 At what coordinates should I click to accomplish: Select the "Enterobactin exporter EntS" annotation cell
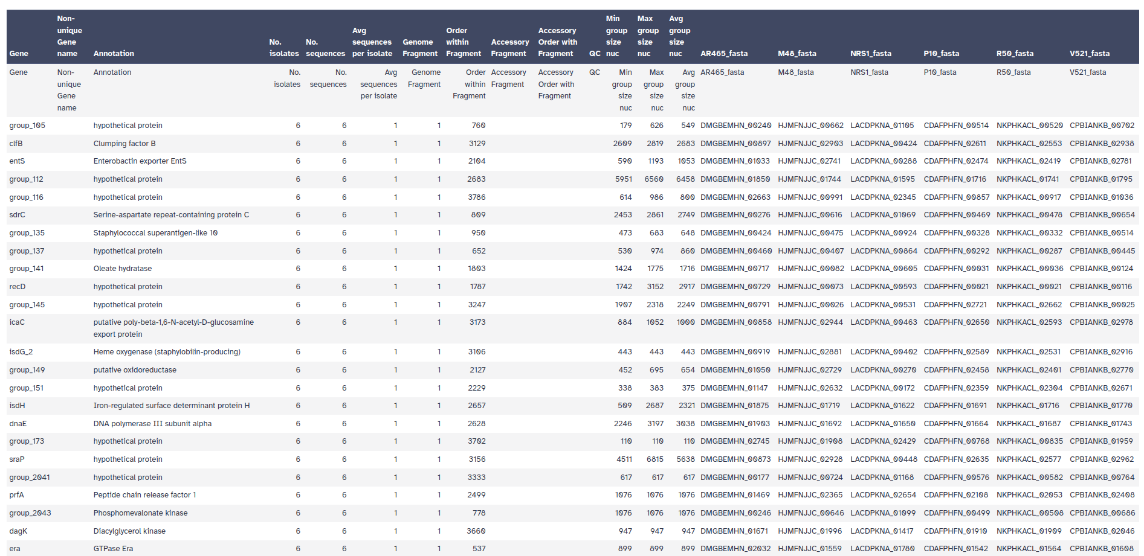[140, 161]
